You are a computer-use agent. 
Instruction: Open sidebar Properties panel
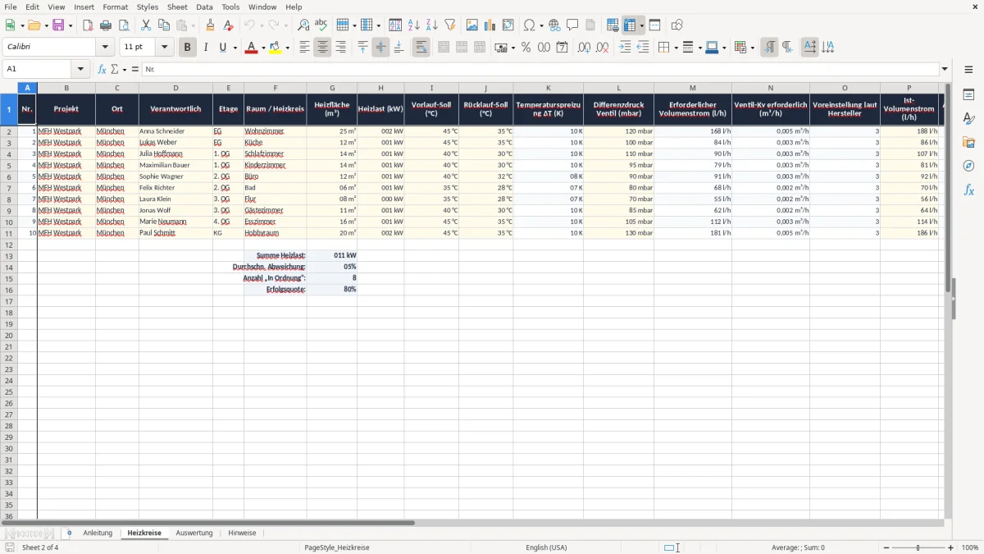(x=968, y=94)
